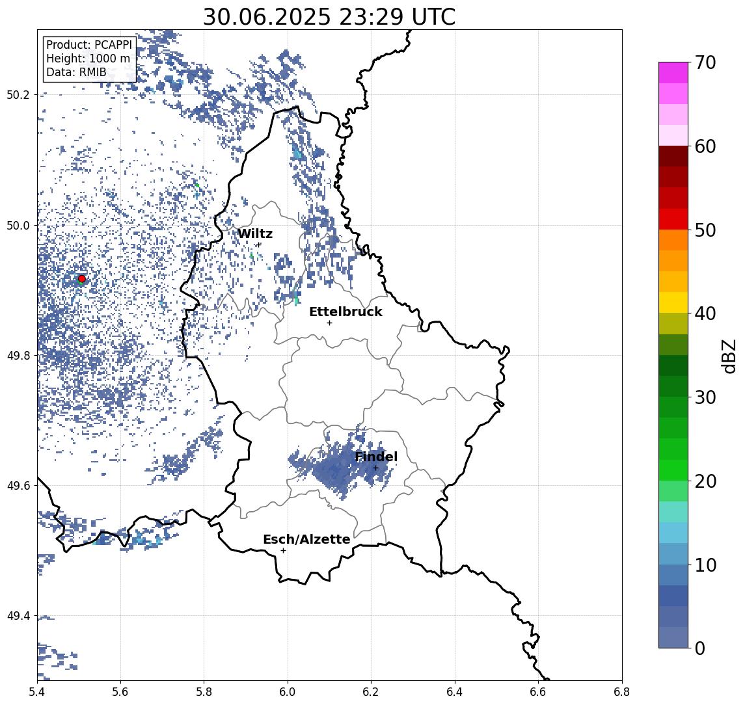Image resolution: width=745 pixels, height=705 pixels.
Task: Click the latitude tick label 49.8
Action: click(x=18, y=355)
